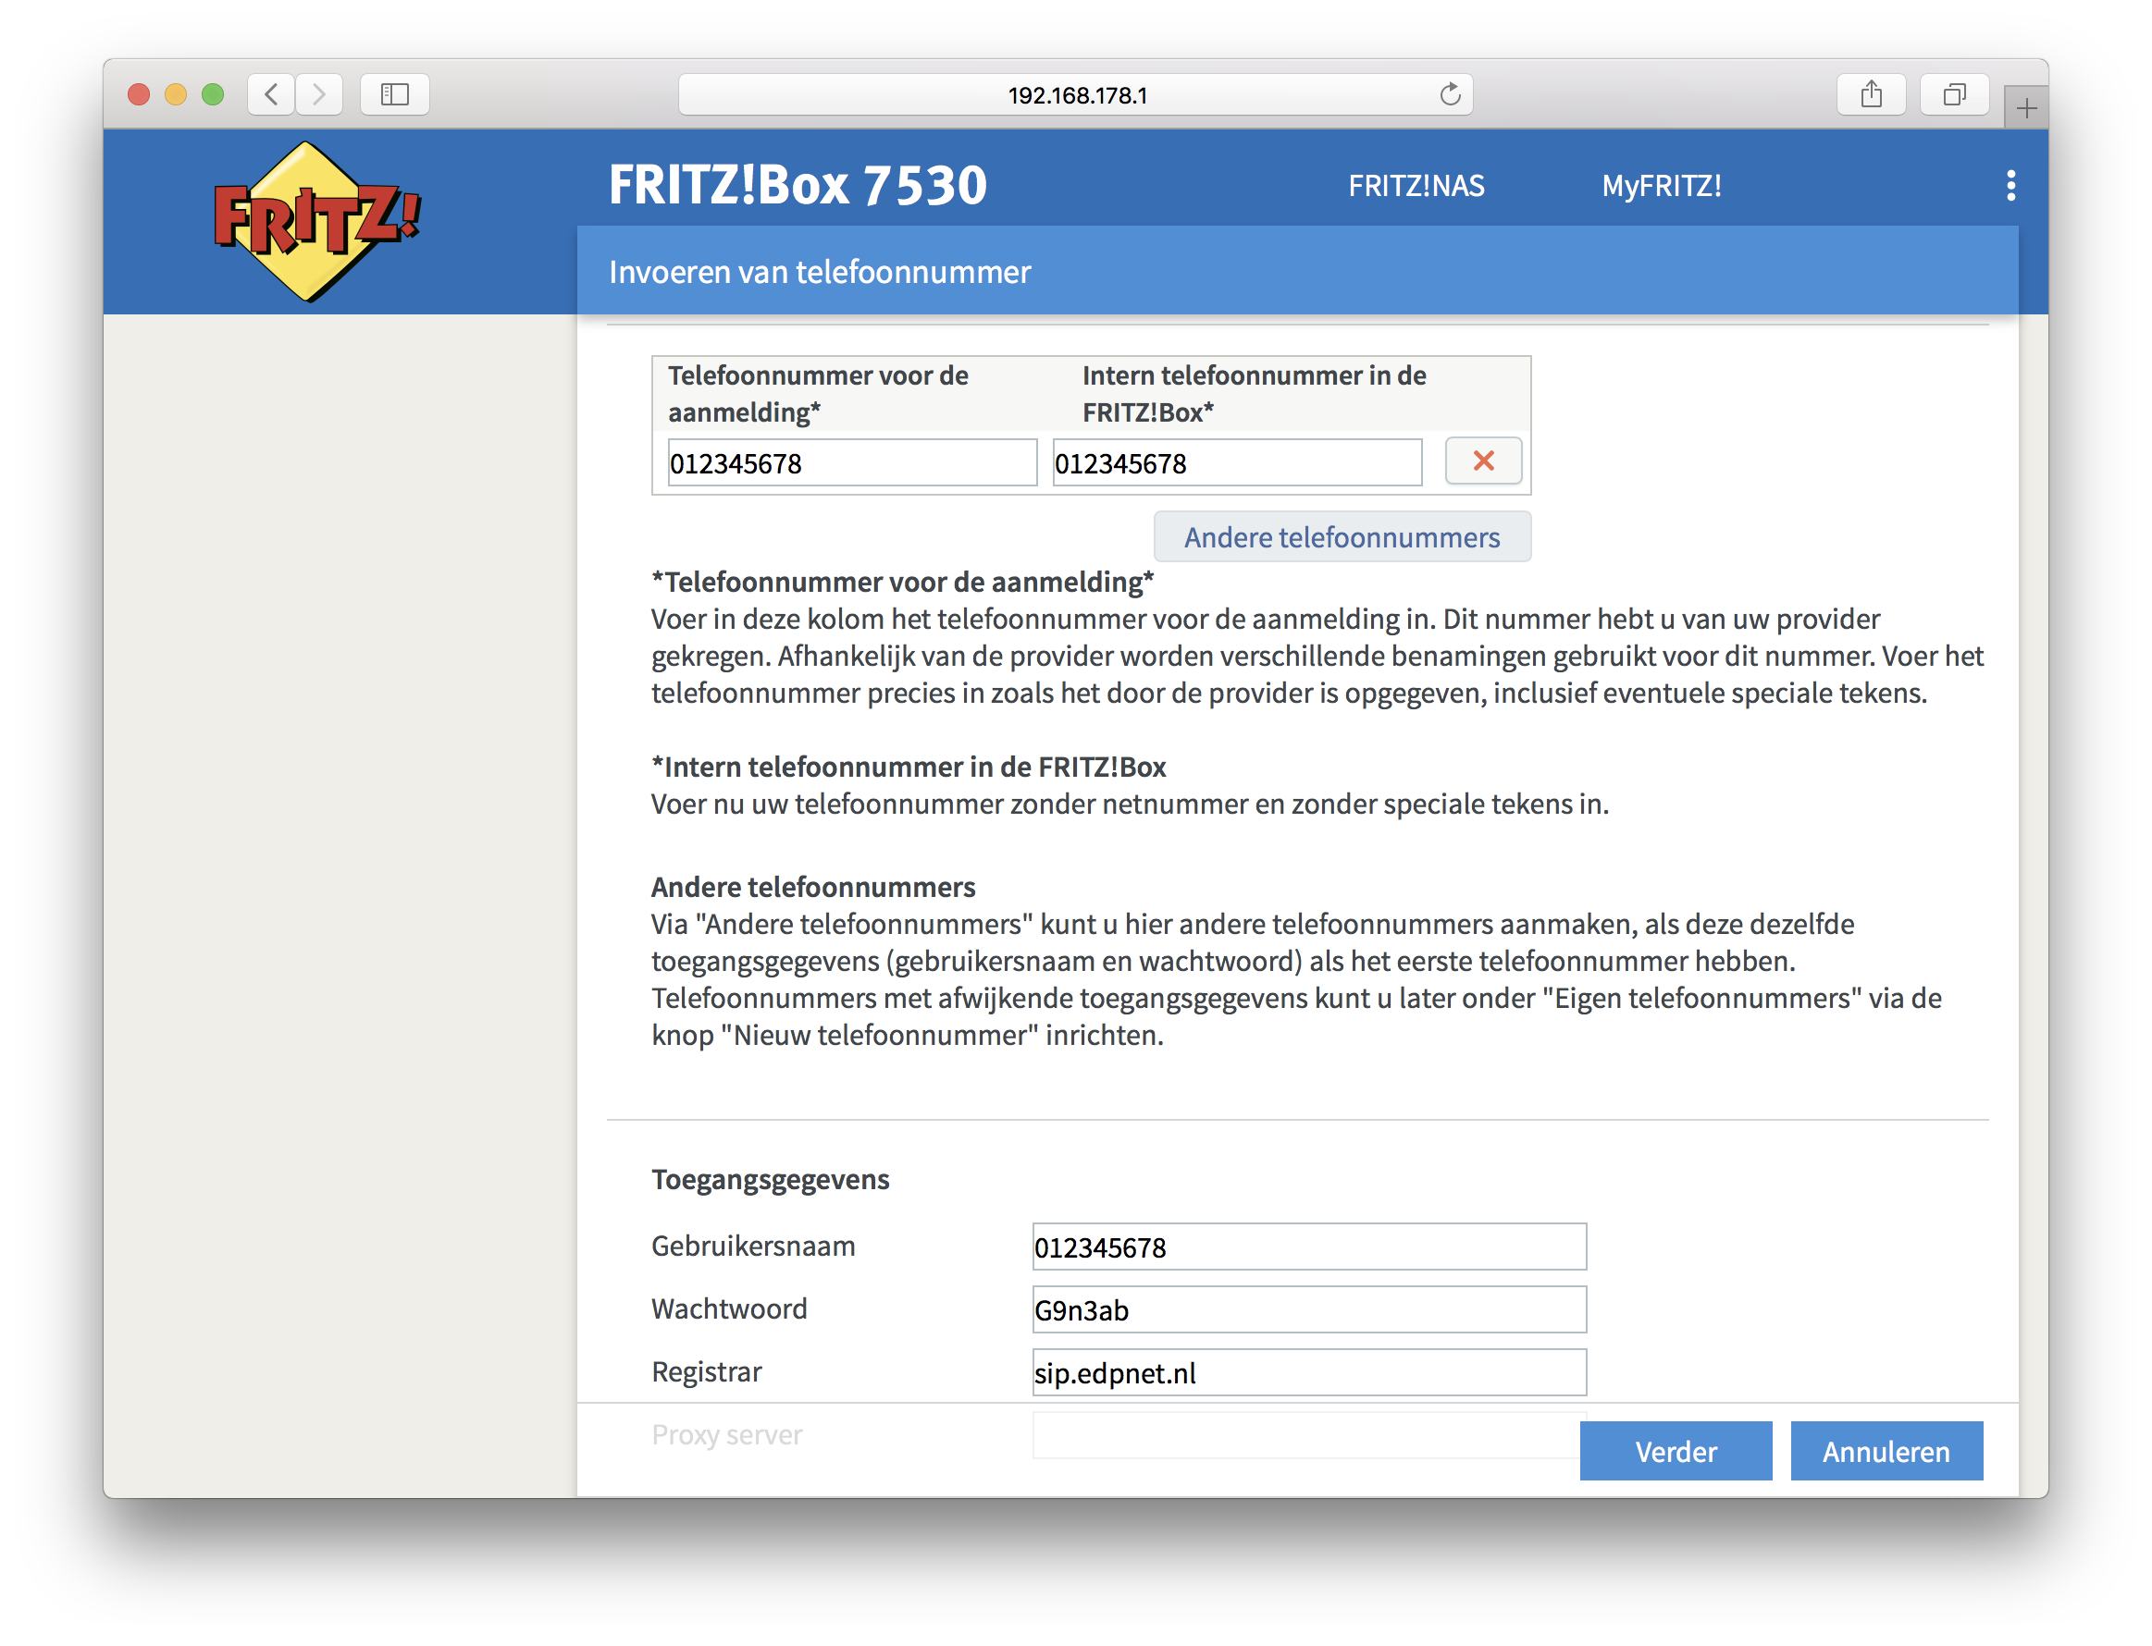
Task: Open a new Safari tab
Action: [x=2025, y=106]
